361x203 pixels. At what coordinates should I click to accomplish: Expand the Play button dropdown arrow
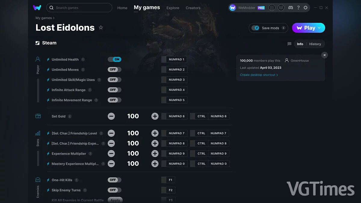(x=319, y=28)
